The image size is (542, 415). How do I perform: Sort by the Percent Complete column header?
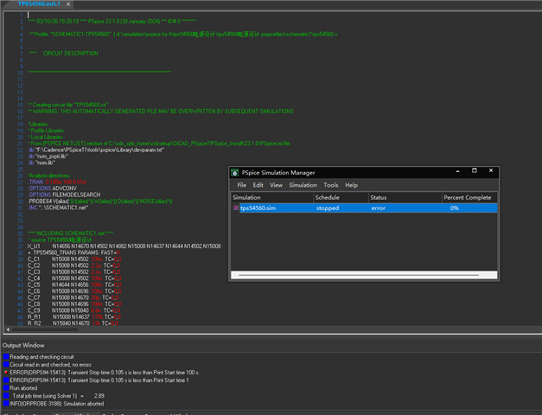tap(469, 197)
